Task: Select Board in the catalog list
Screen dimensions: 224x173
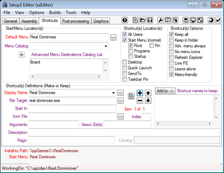Action: 35,62
